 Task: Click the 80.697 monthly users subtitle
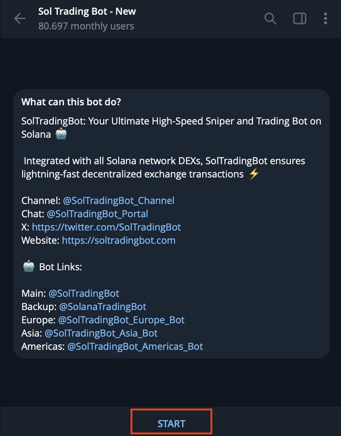coord(86,26)
